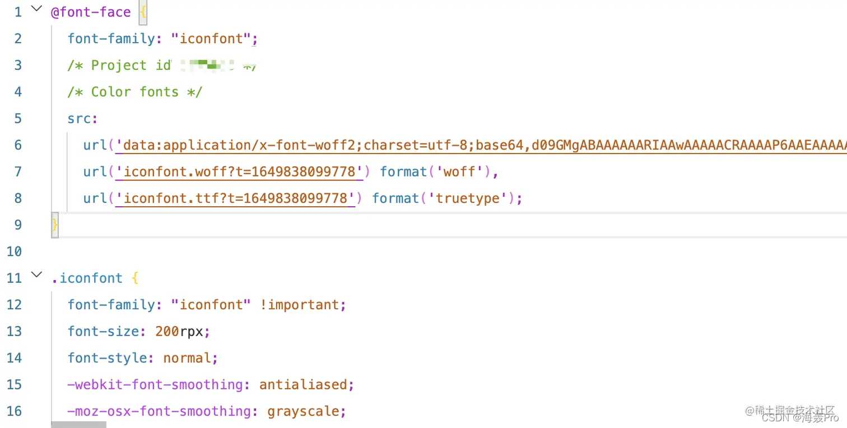Click line number 5 in gutter
This screenshot has height=428, width=847.
click(x=18, y=118)
